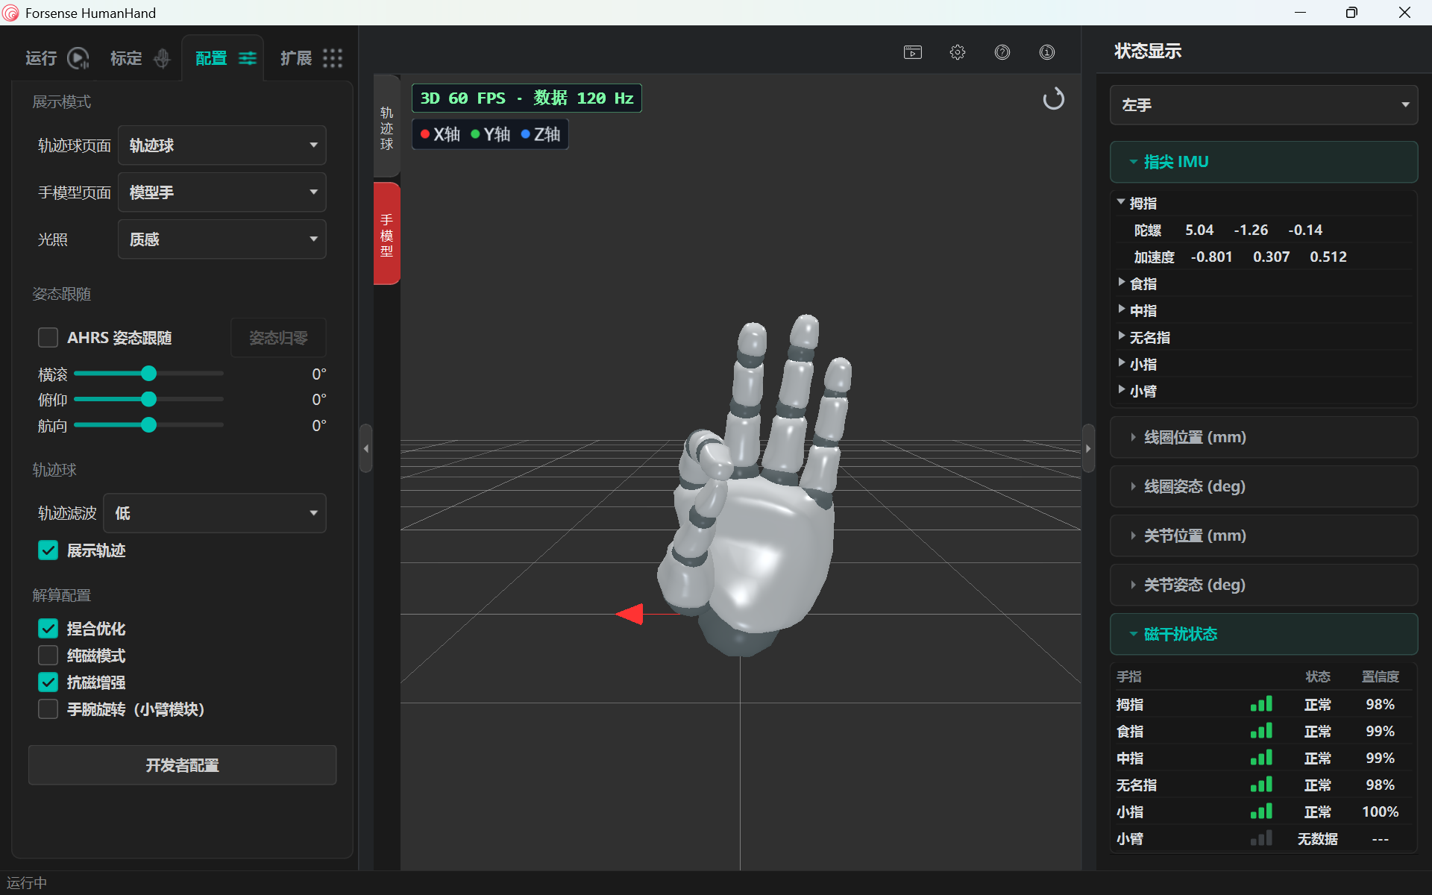Screen dimensions: 1432x895
Task: Select the 配置 tab
Action: click(224, 58)
